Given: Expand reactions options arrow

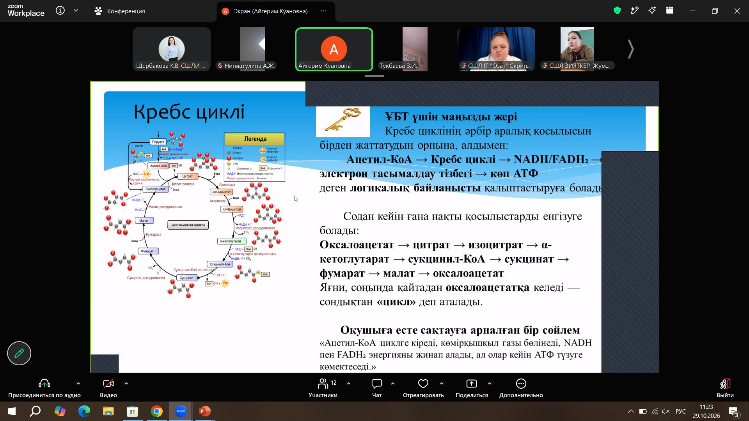Looking at the screenshot, I should point(442,384).
